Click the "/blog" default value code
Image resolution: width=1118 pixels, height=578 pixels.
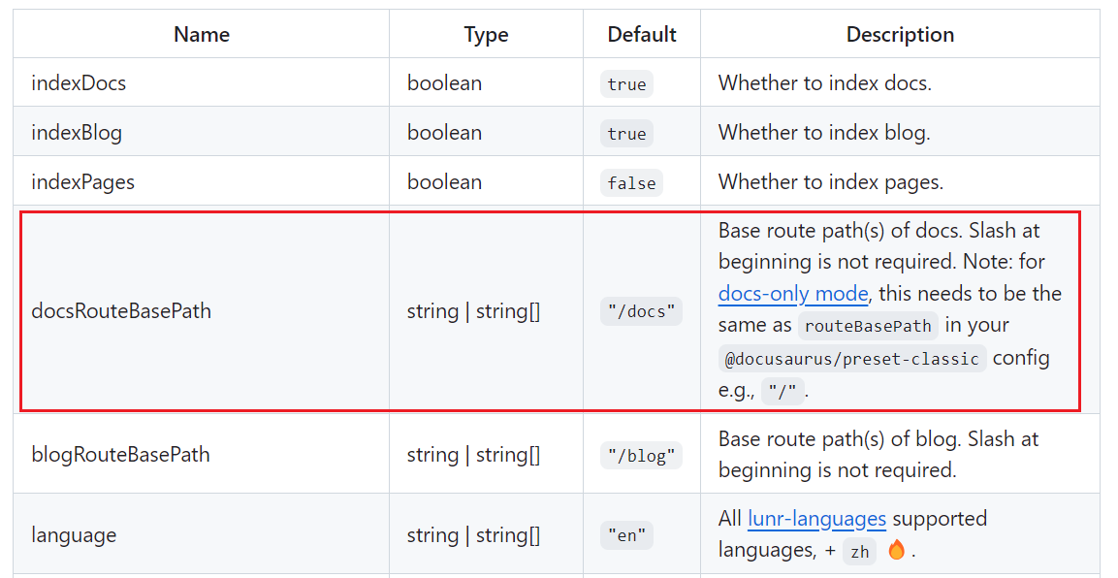tap(641, 456)
